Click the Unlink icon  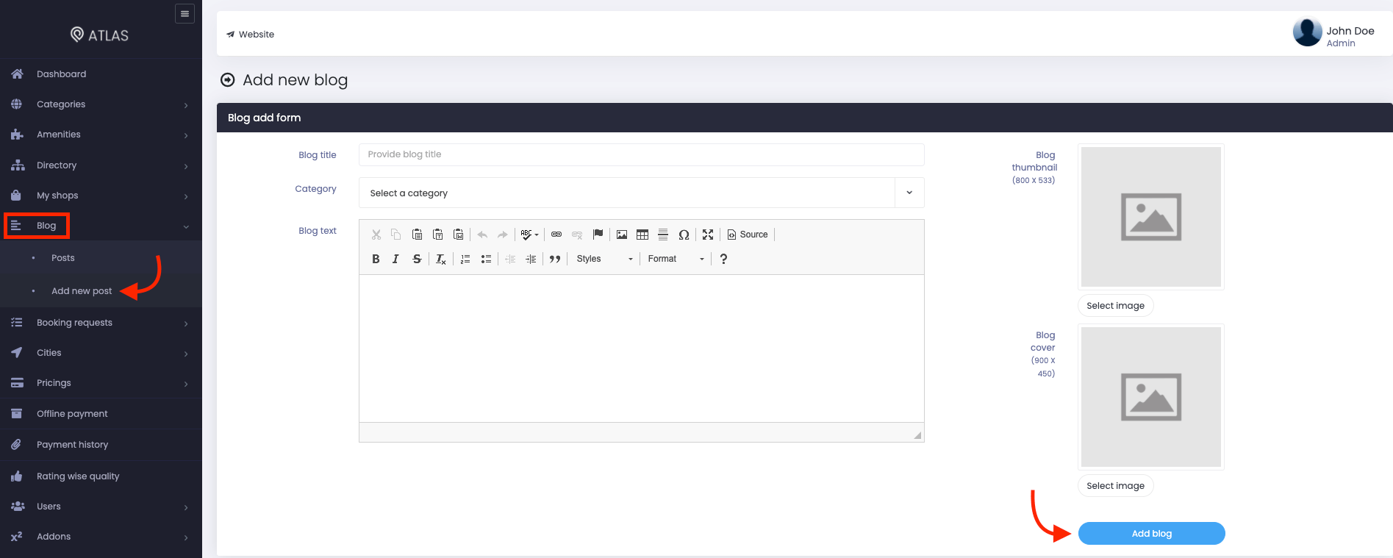pyautogui.click(x=577, y=235)
